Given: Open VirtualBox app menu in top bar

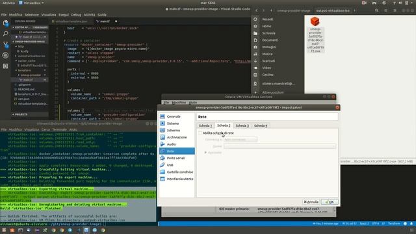Looking at the screenshot, I should 32,3.
